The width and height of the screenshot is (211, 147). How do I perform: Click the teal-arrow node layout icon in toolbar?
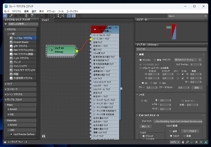tap(32, 16)
